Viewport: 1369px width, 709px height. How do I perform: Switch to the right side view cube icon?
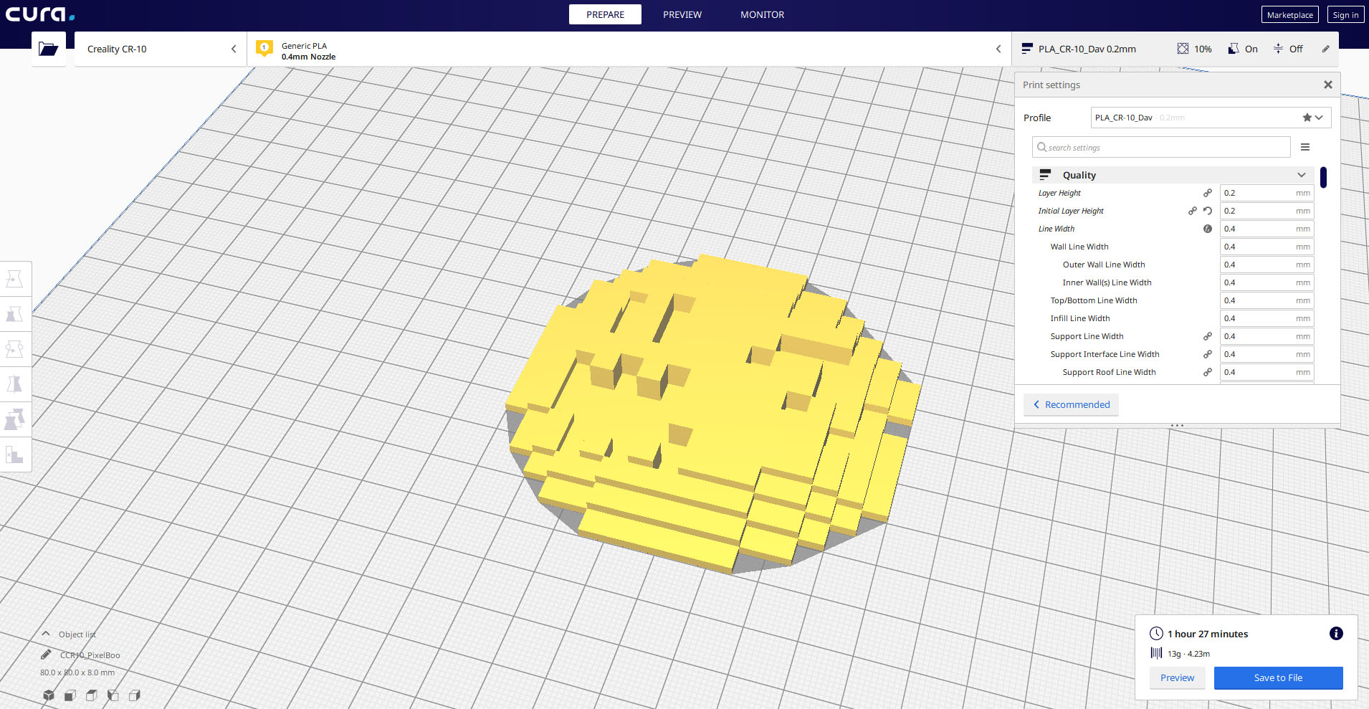coord(135,695)
